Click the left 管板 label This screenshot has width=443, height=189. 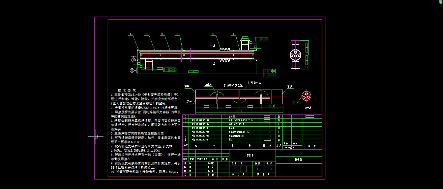pyautogui.click(x=187, y=86)
